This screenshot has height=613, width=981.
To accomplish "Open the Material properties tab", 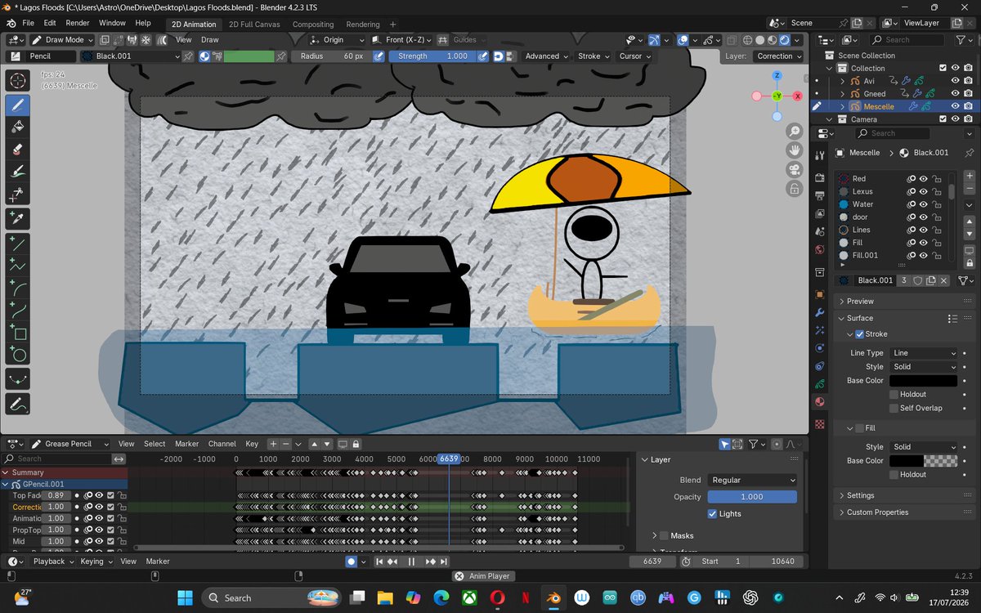I will coord(820,402).
